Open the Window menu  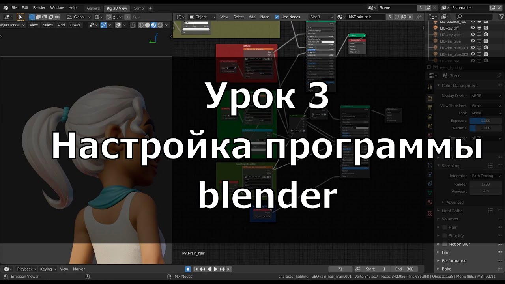57,7
